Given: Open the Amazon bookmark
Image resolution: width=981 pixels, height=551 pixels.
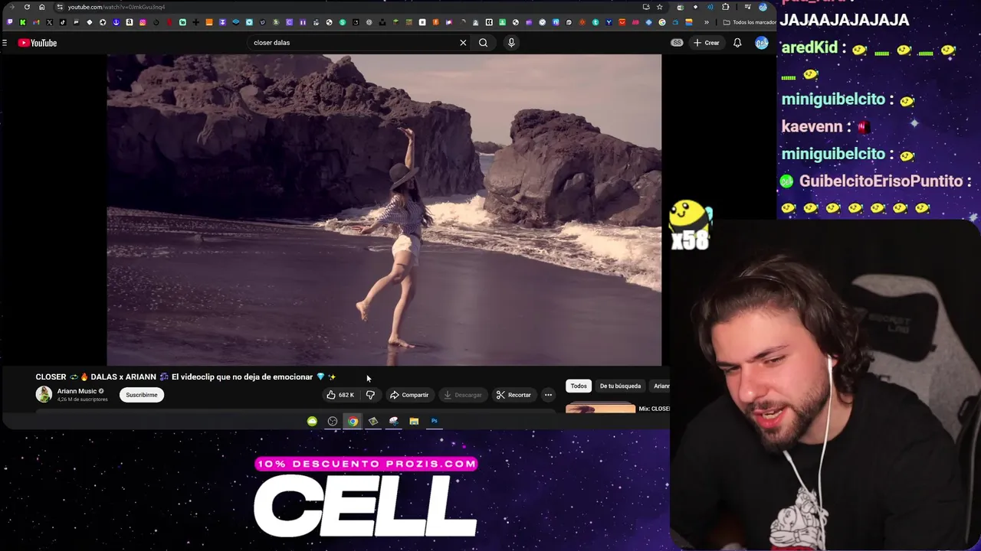Looking at the screenshot, I should pos(130,22).
